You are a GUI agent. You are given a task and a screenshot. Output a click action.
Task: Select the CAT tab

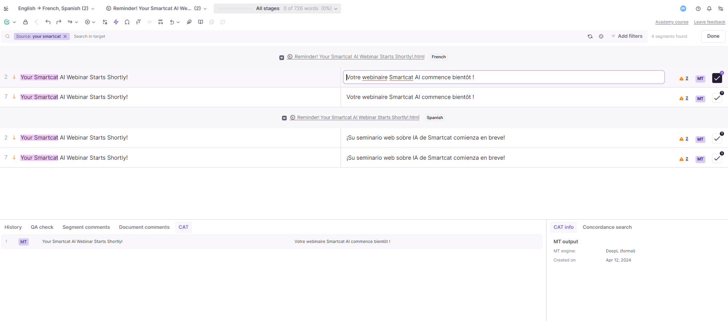(x=183, y=227)
